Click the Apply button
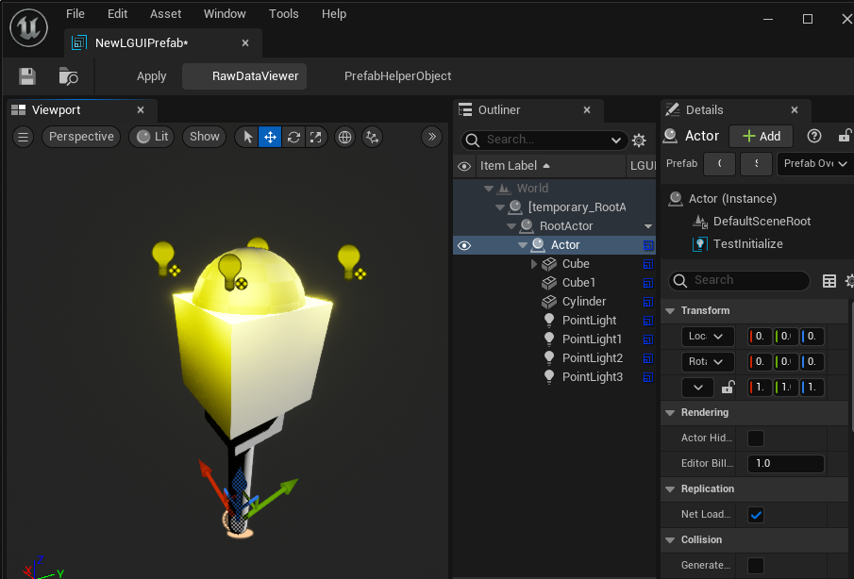The height and width of the screenshot is (579, 854). pos(151,76)
